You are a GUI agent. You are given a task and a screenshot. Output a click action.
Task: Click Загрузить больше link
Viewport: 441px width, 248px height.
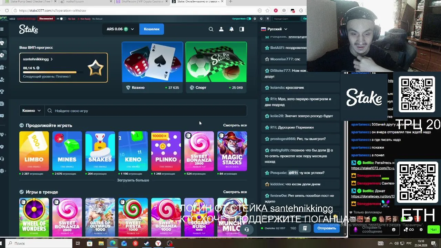(133, 180)
